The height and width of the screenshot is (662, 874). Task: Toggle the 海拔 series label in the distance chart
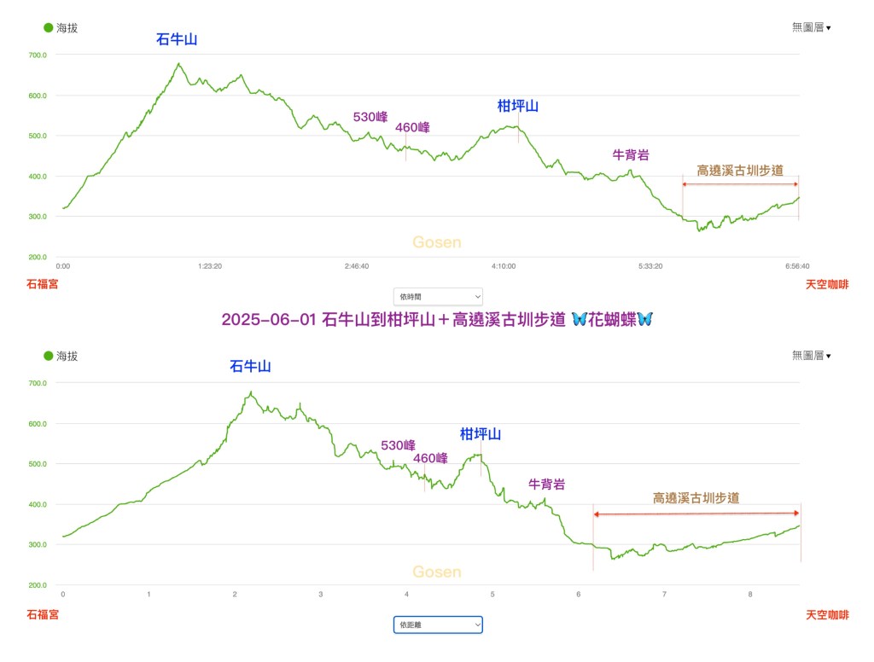[x=67, y=356]
